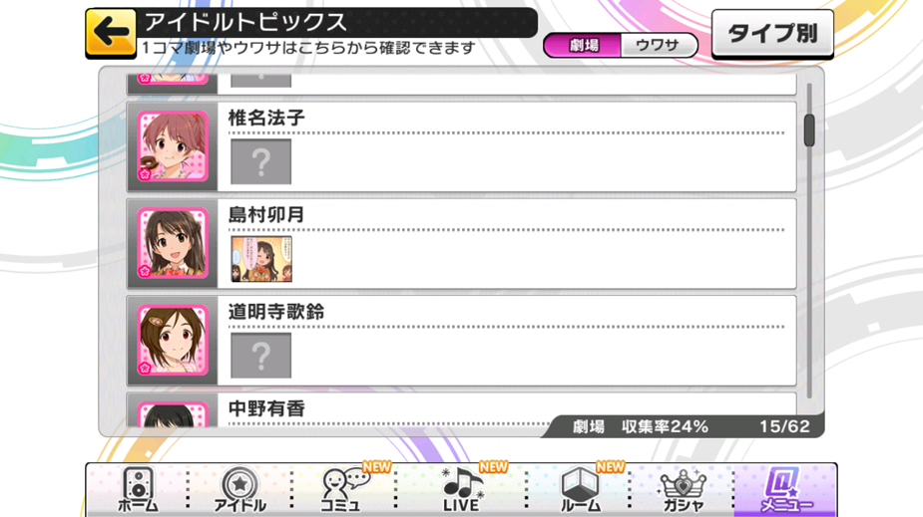Click 椎名法子's locked question mark panel

[260, 161]
